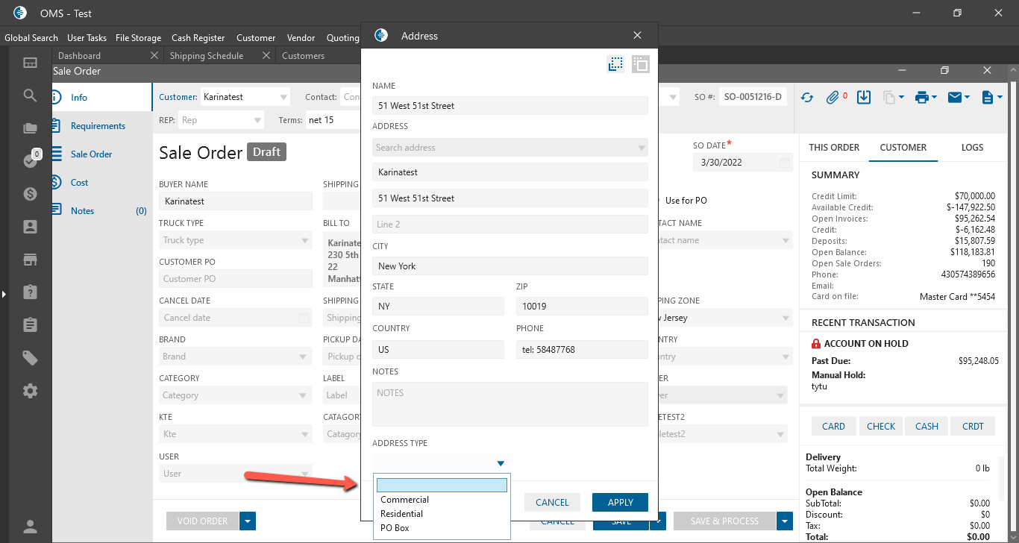Click the ZIP field containing 10019

pyautogui.click(x=582, y=307)
